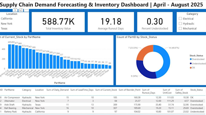
Task: Sort table by PartName column header
Action: click(9, 90)
